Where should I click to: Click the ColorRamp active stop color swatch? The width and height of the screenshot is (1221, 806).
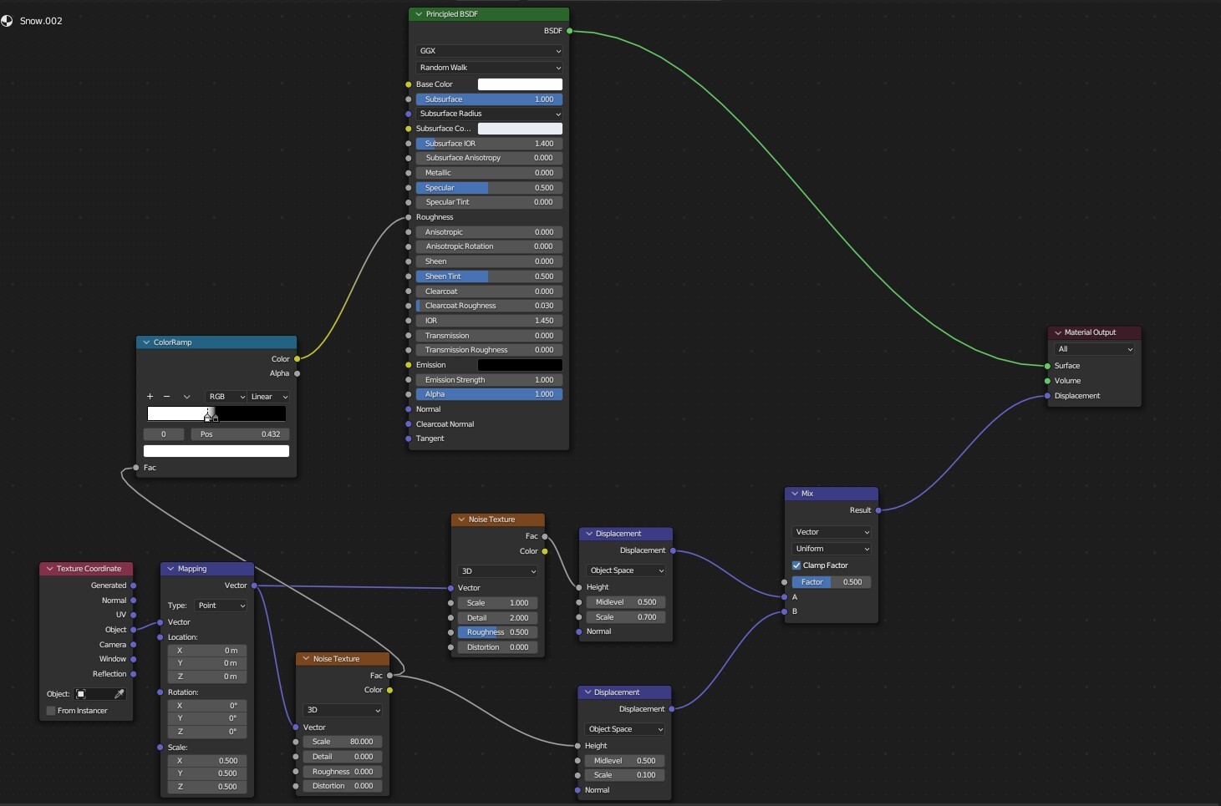(216, 451)
